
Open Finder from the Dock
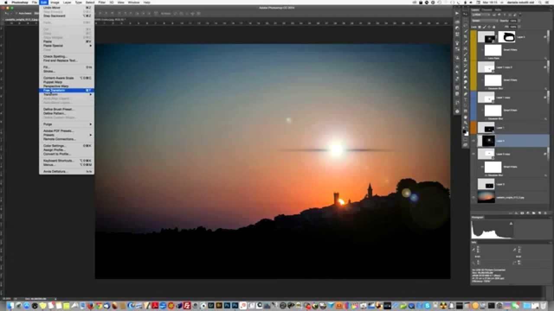click(10, 305)
